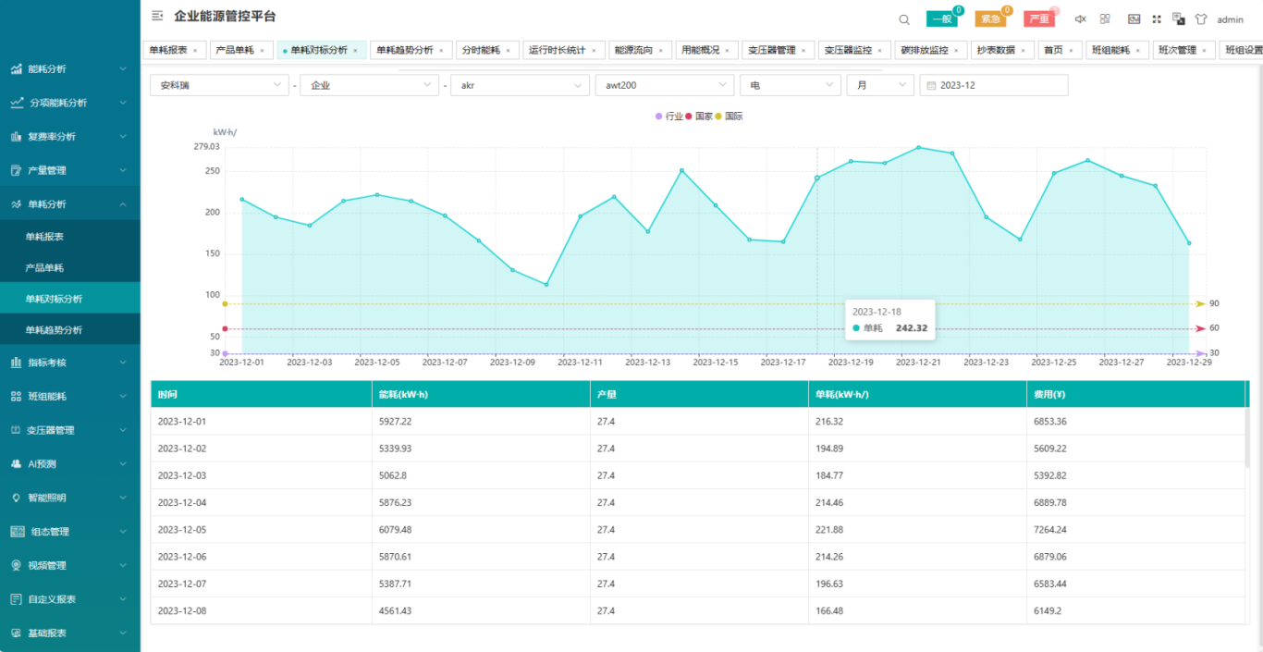Click the 自定义报表 sidebar icon
The height and width of the screenshot is (652, 1263).
tap(16, 599)
